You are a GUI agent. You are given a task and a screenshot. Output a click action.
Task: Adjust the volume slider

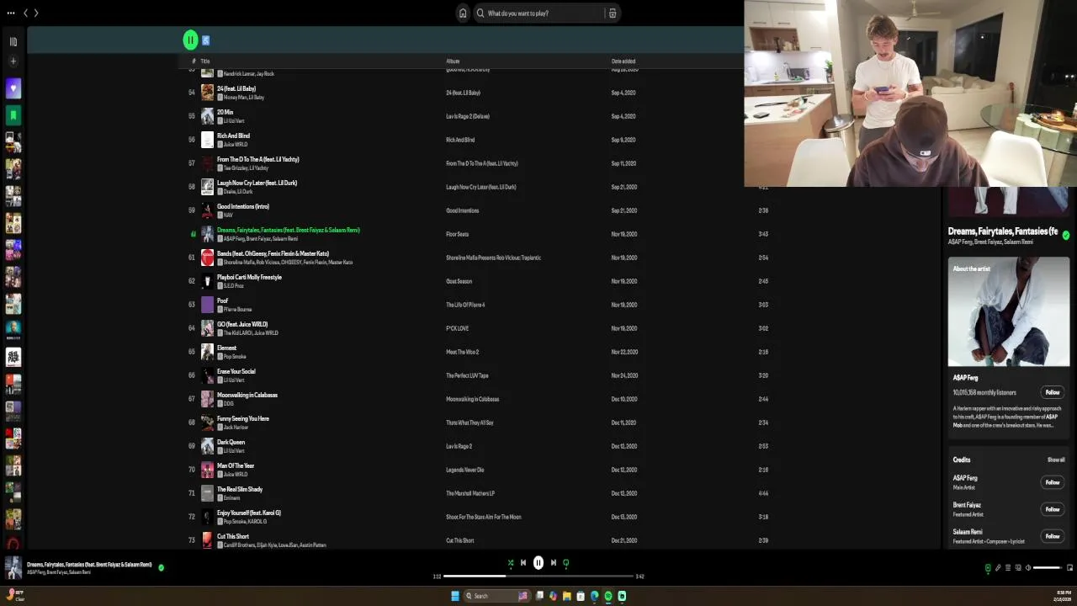click(1048, 568)
